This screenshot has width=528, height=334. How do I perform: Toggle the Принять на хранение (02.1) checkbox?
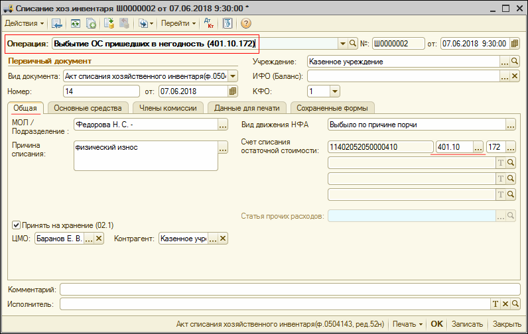pos(16,225)
